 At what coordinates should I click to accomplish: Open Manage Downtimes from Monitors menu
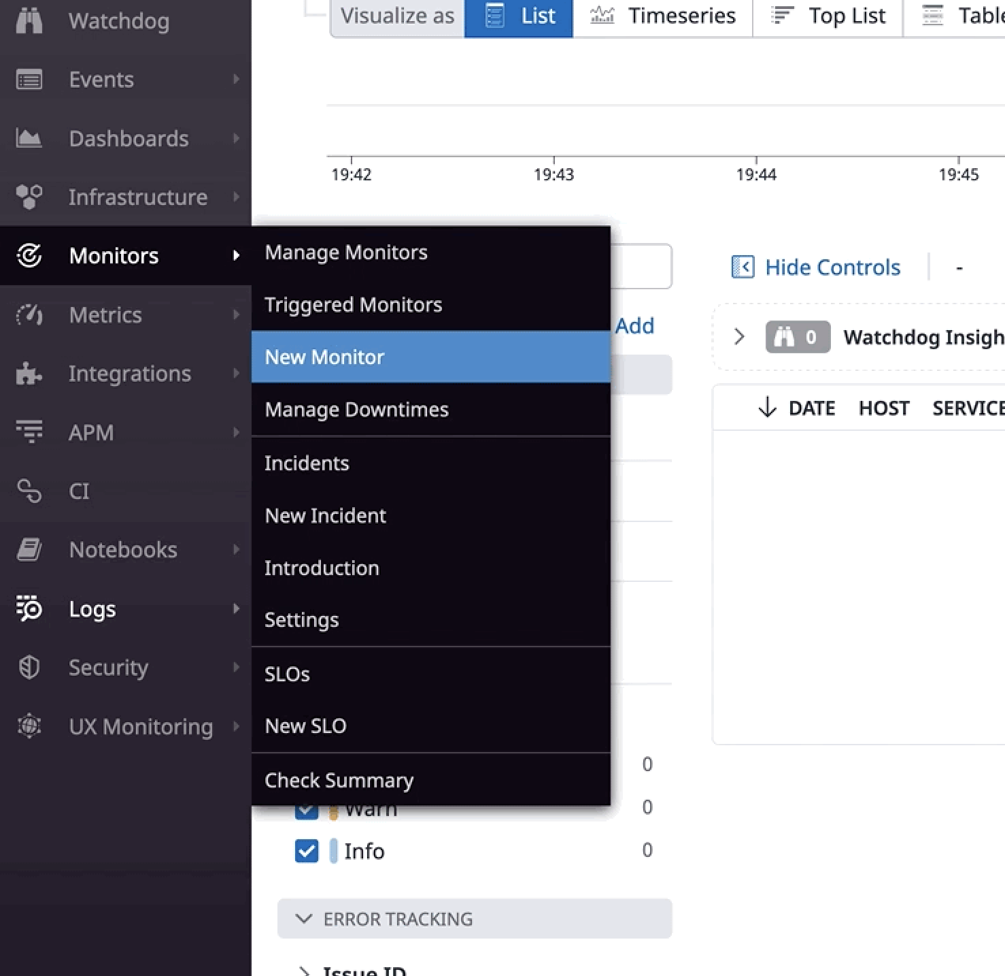click(x=356, y=409)
